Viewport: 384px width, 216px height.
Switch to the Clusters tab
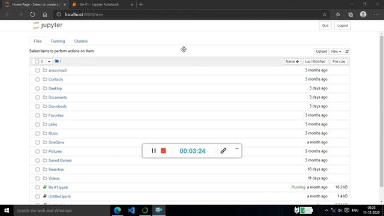81,41
